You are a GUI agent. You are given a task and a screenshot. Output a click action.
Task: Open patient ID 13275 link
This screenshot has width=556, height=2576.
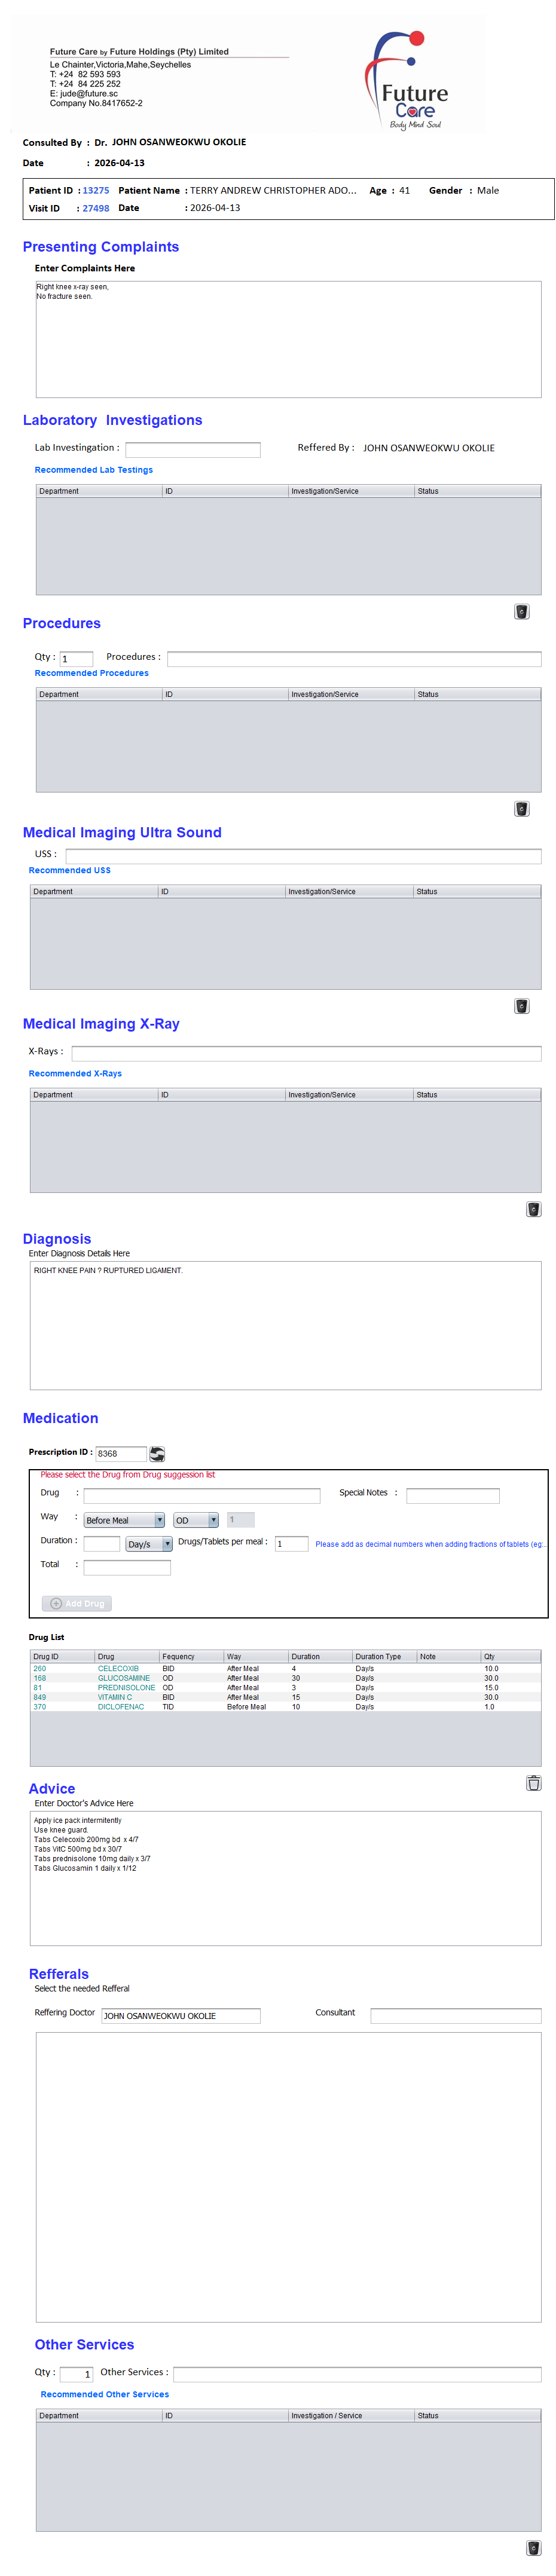[96, 190]
